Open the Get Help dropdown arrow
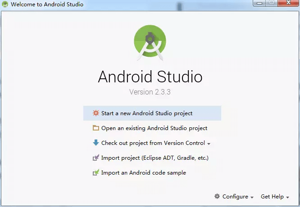Screen dimensions: 300x207 point(287,197)
